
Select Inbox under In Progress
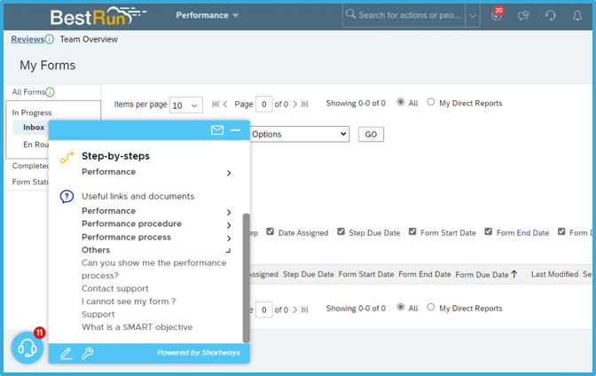coord(34,128)
